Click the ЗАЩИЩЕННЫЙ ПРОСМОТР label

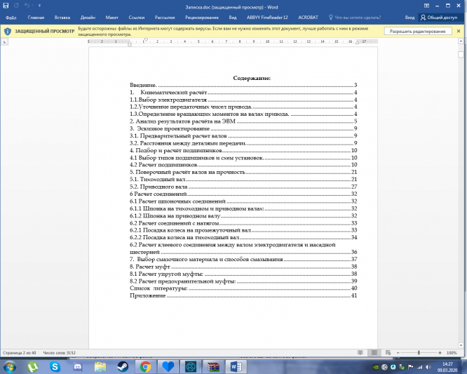[45, 32]
